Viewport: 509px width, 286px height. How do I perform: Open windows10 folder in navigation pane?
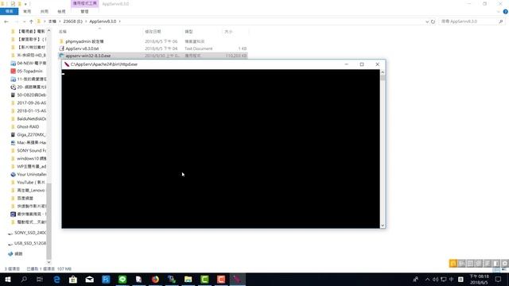32,159
